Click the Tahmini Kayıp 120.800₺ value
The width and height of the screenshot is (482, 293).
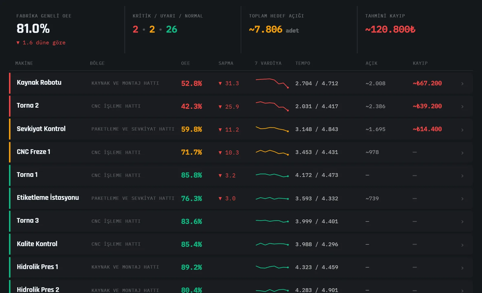point(390,29)
